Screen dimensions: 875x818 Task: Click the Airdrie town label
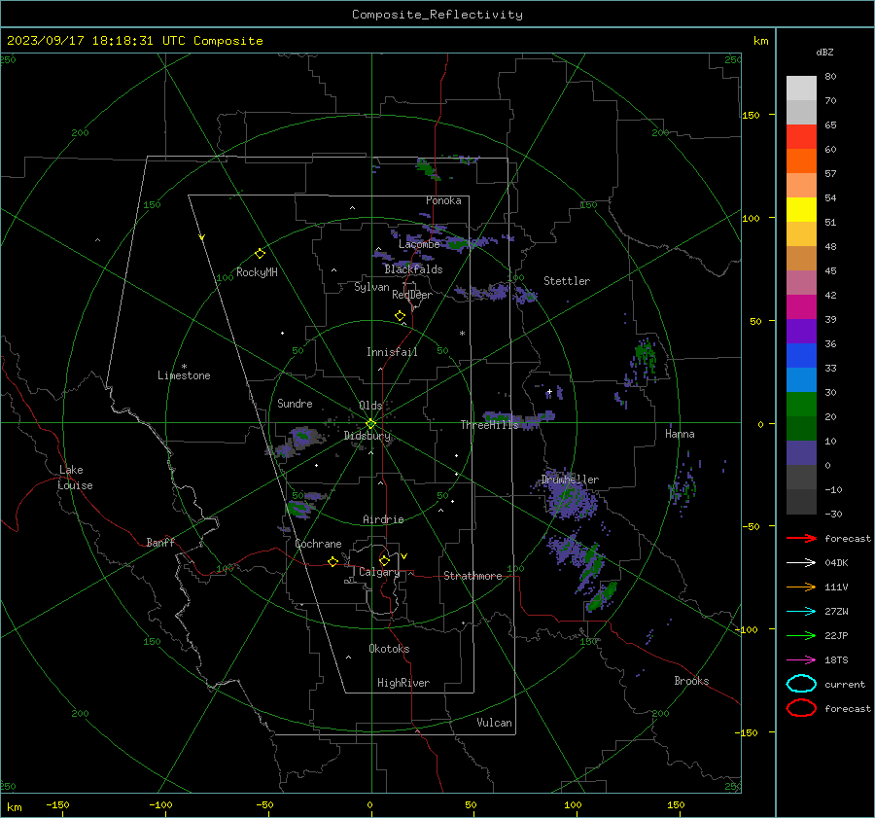point(383,519)
